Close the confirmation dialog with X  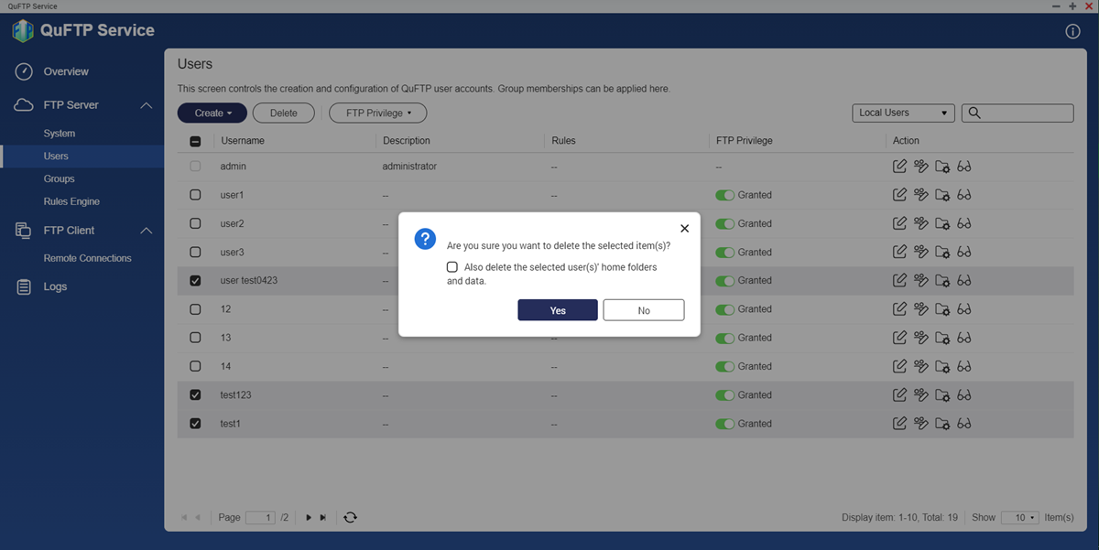(684, 228)
